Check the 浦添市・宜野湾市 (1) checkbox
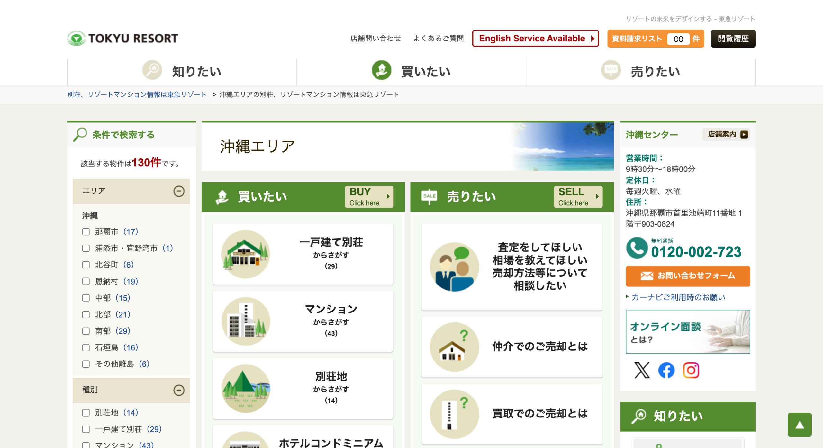This screenshot has height=448, width=823. (x=86, y=248)
